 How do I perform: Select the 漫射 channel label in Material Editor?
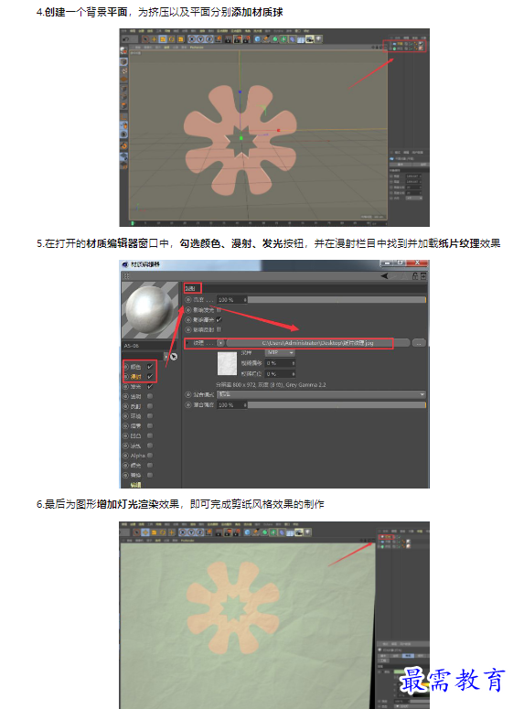pos(135,377)
